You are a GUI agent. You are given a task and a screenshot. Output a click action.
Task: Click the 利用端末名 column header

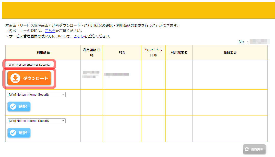(x=179, y=53)
